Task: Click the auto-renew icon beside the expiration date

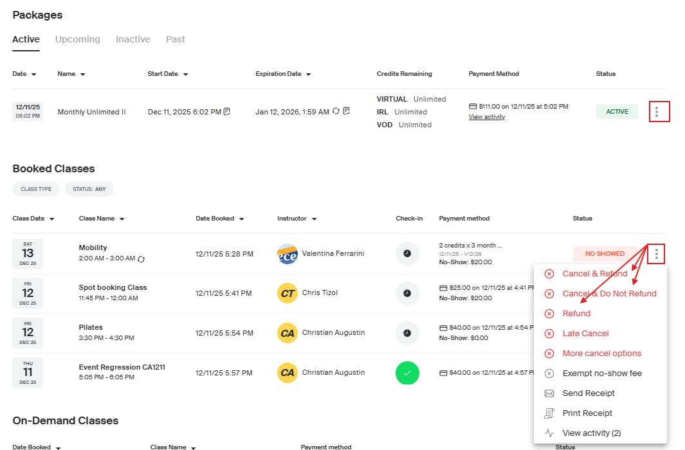Action: click(x=336, y=111)
